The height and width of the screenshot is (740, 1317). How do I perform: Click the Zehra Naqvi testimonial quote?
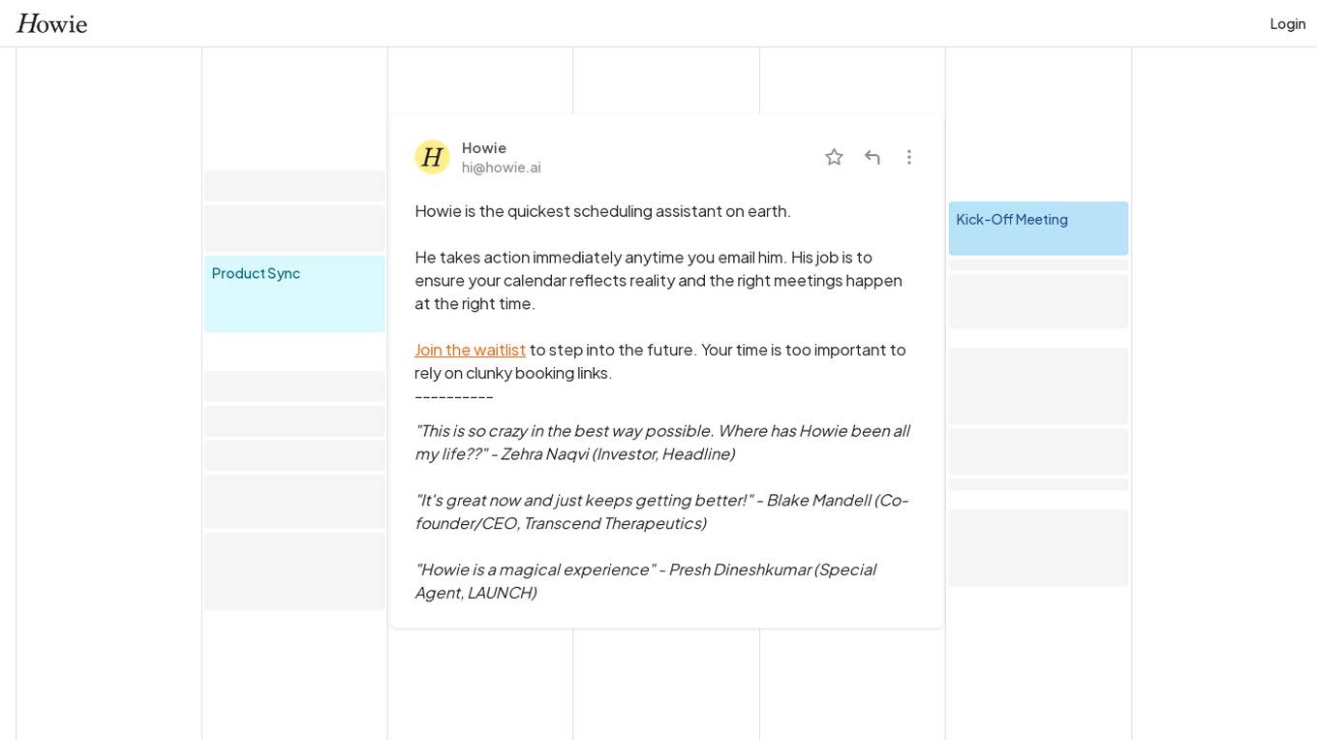click(662, 442)
